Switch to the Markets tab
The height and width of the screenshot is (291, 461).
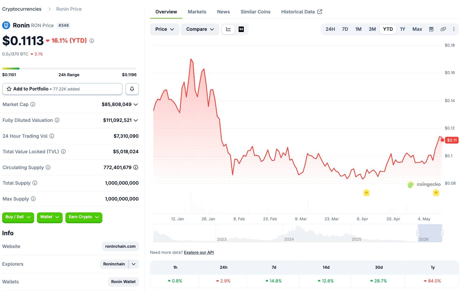197,12
